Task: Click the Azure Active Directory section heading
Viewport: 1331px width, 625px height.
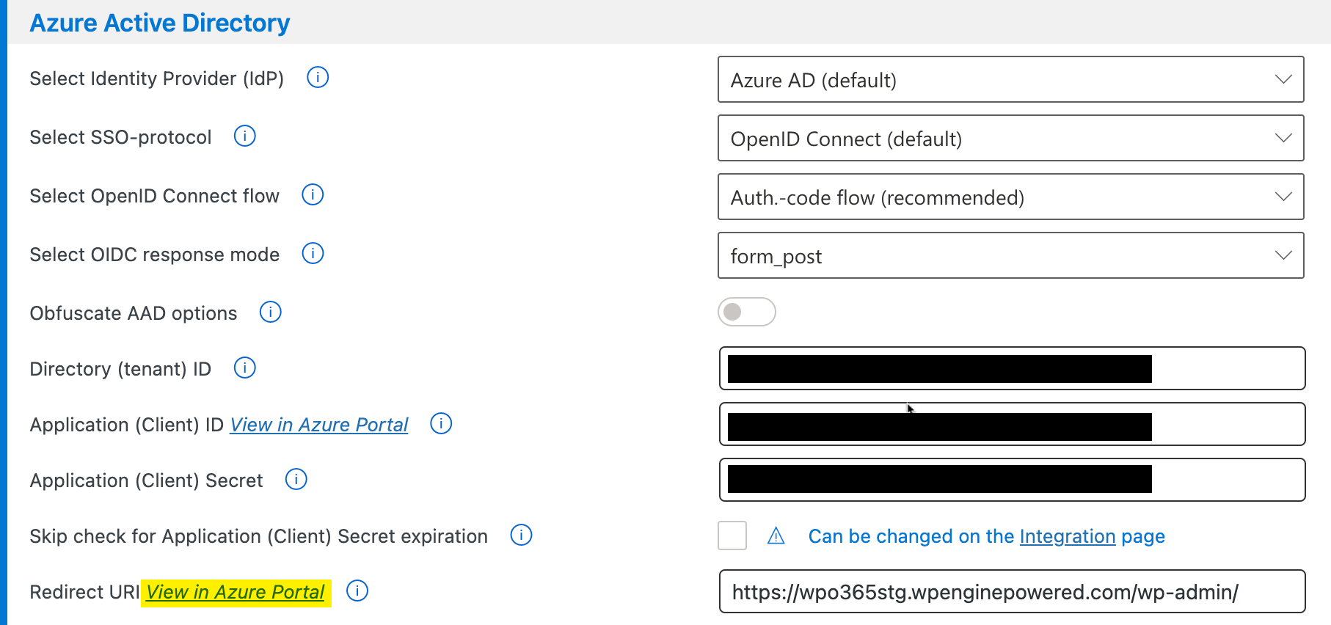Action: pos(160,23)
